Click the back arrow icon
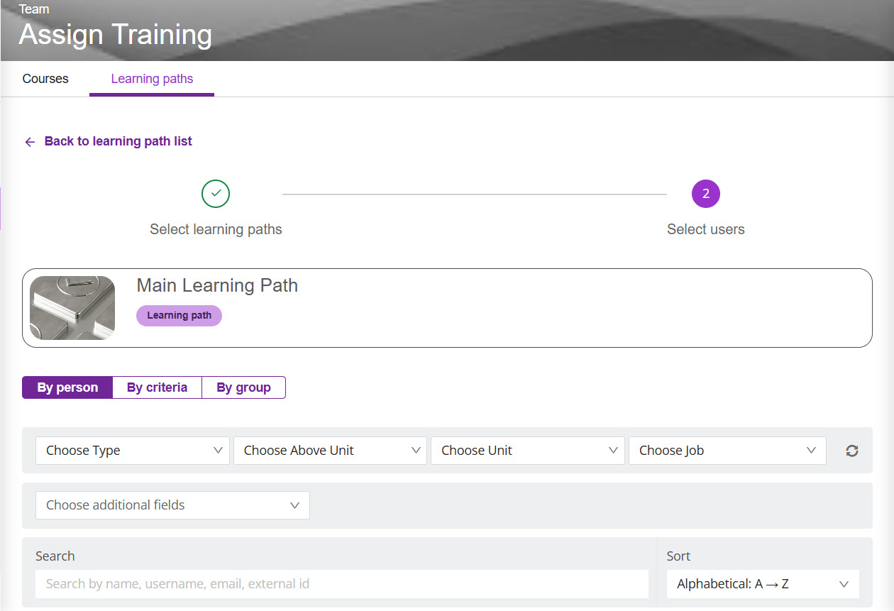 (x=30, y=142)
